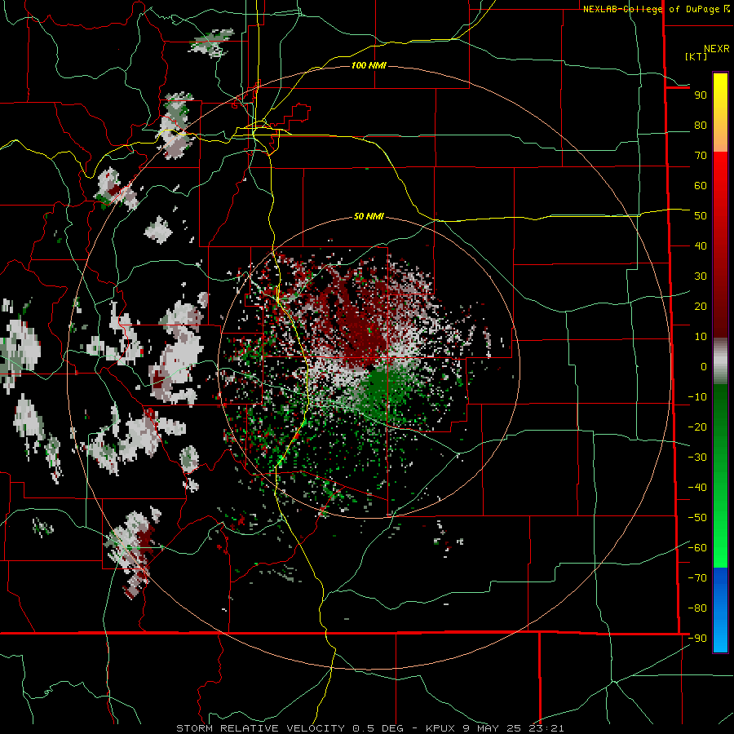Click the 50 NMI range ring label
Viewport: 734px width, 734px height.
369,216
